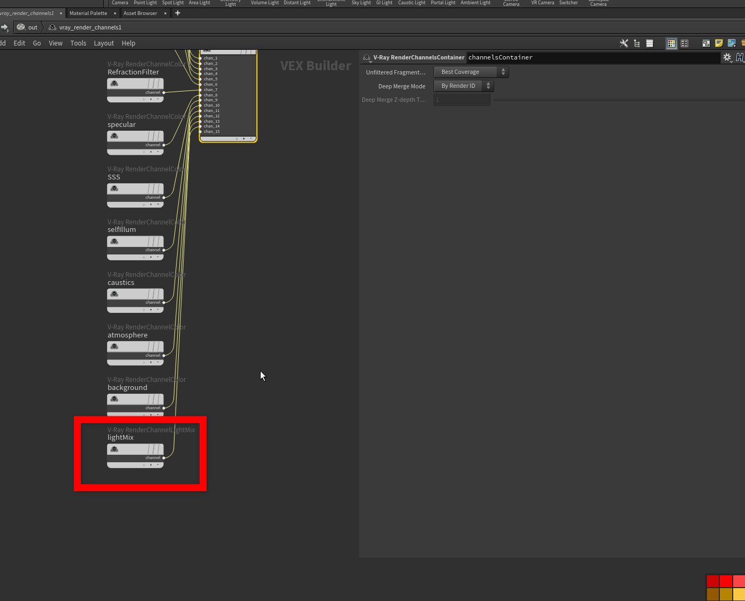
Task: Click the Spot Light shelf tool
Action: (x=173, y=3)
